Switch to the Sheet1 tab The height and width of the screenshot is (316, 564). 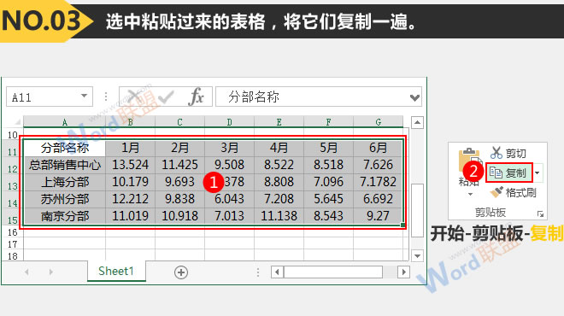tap(116, 271)
